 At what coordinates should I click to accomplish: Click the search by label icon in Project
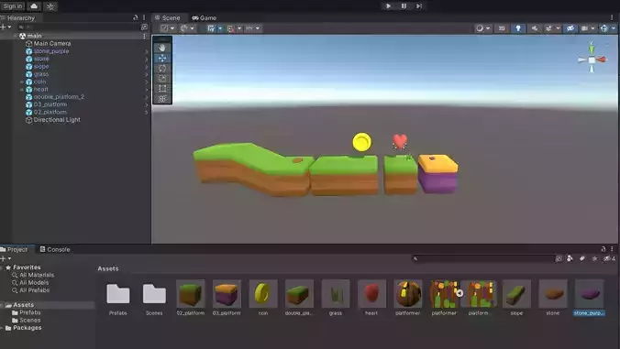(x=582, y=258)
